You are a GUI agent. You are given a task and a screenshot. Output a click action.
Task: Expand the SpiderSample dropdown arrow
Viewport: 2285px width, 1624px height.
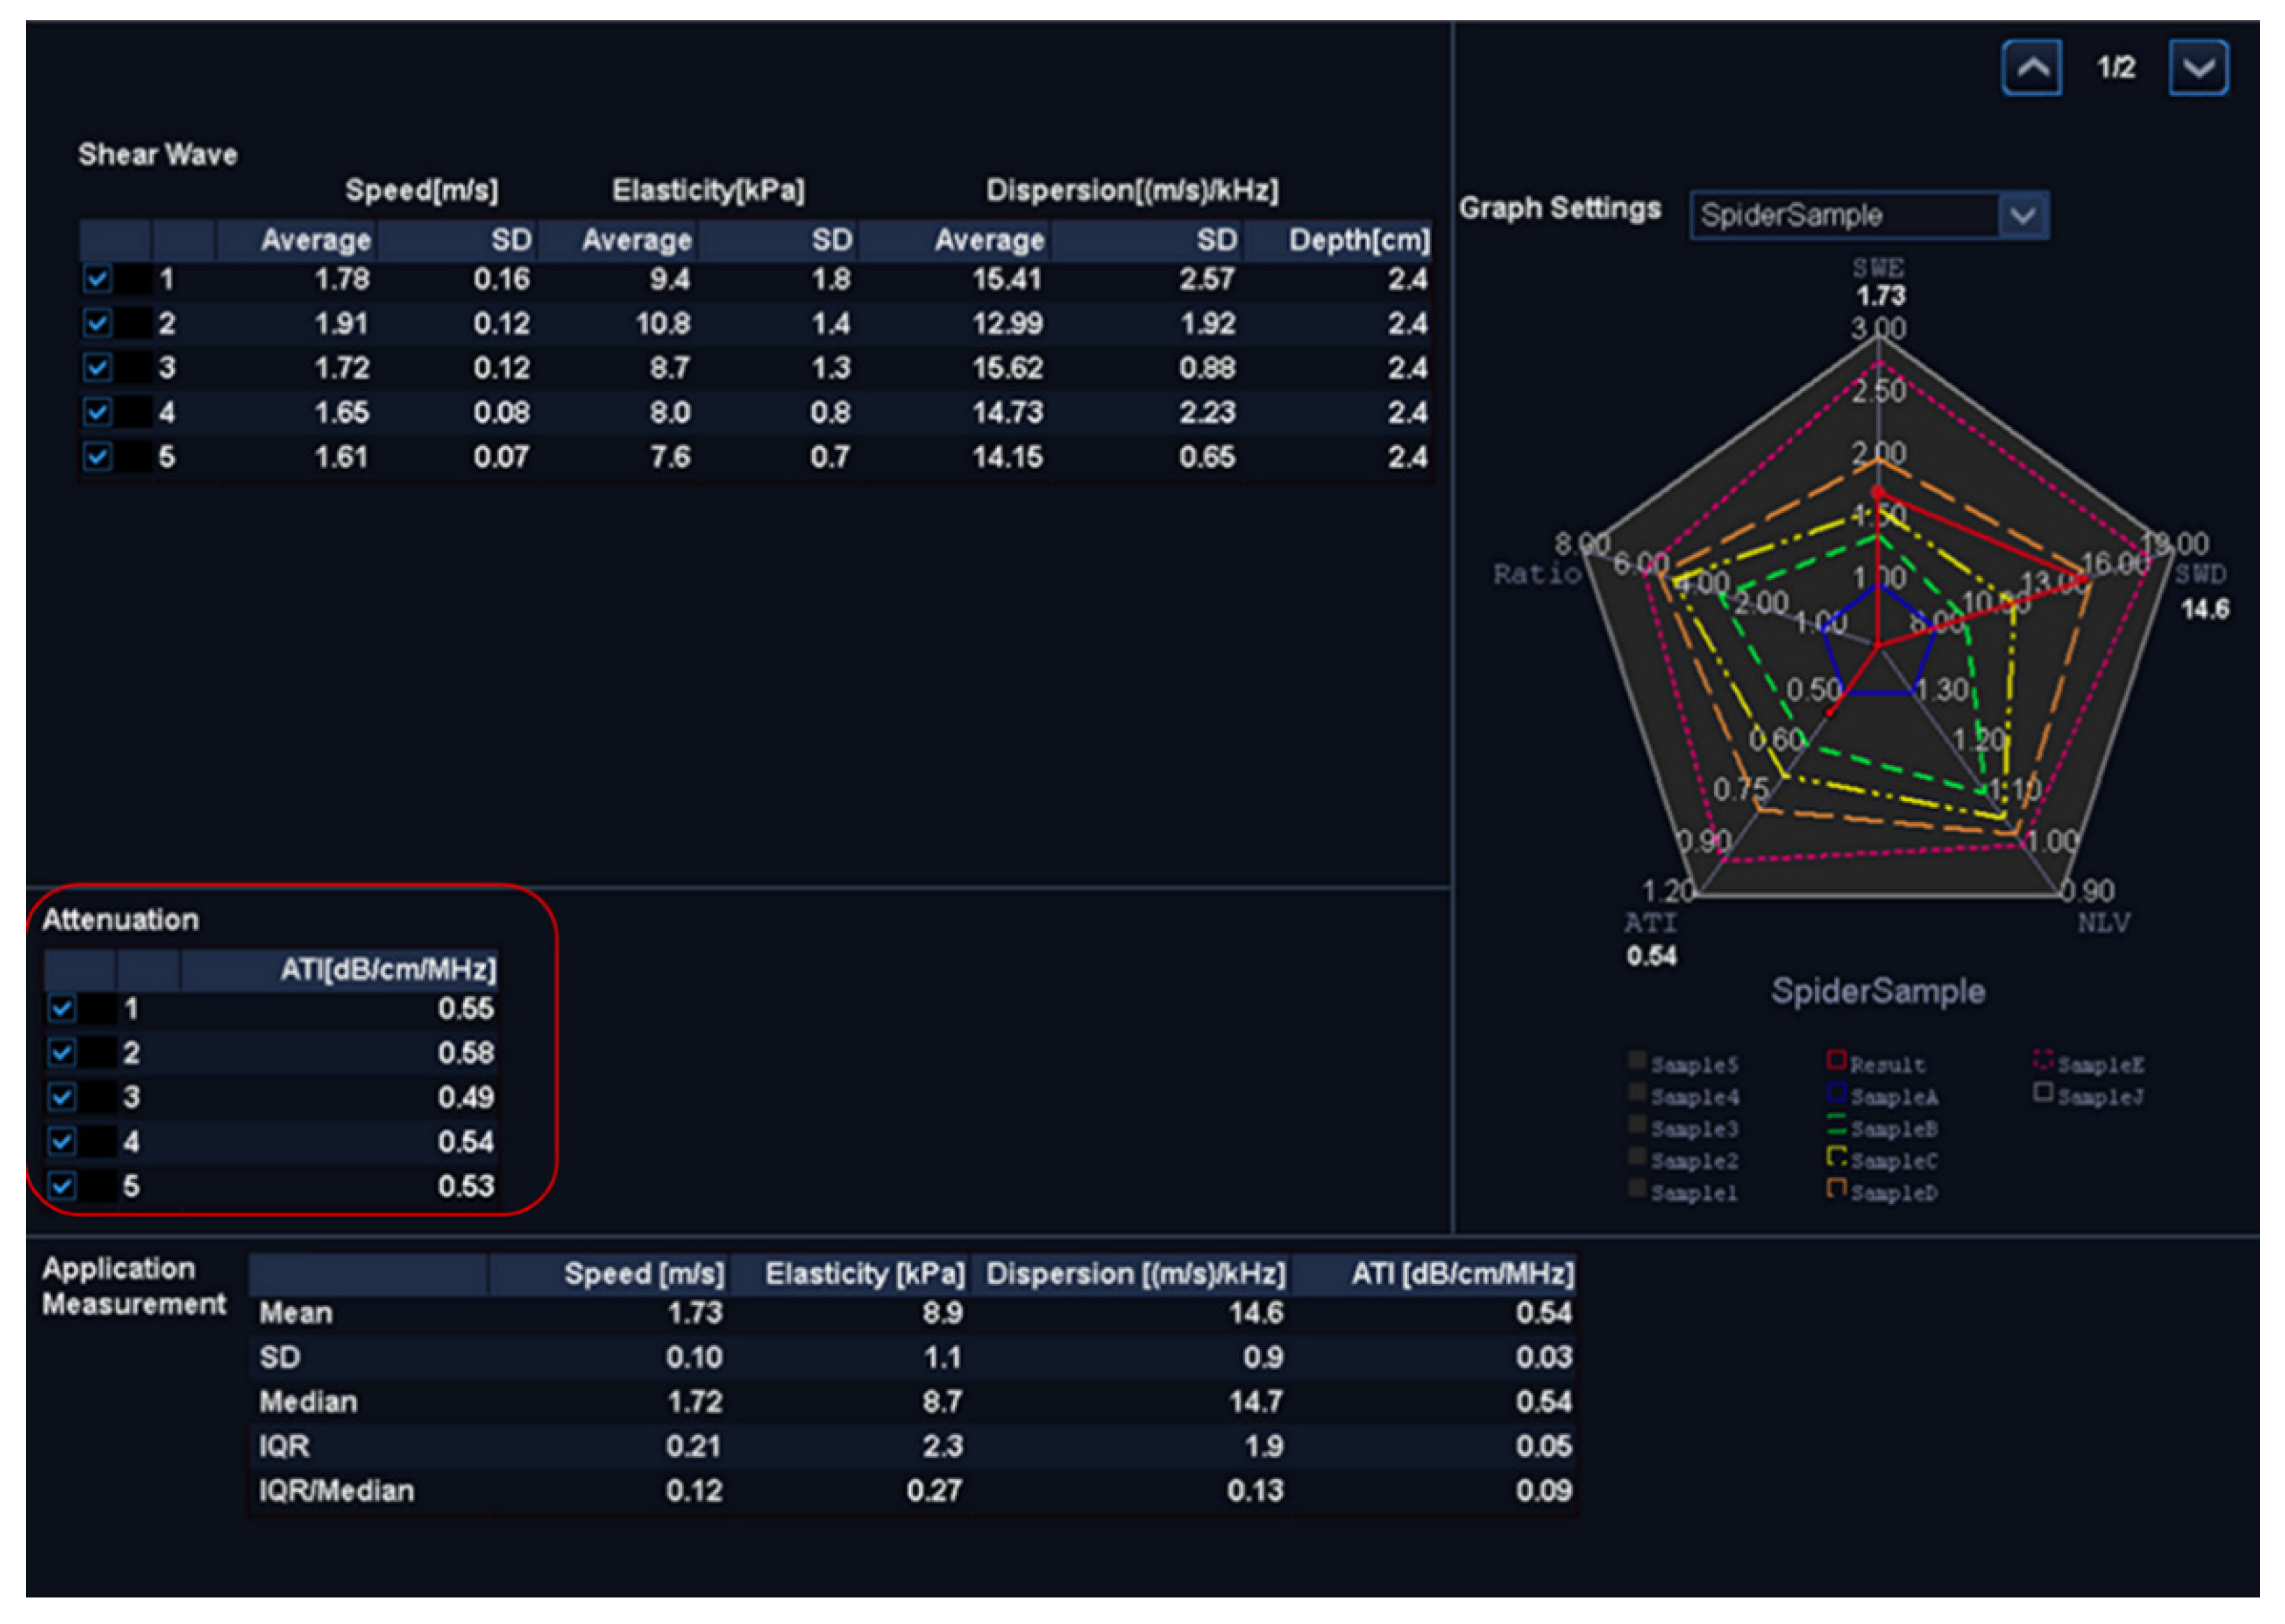[2022, 215]
